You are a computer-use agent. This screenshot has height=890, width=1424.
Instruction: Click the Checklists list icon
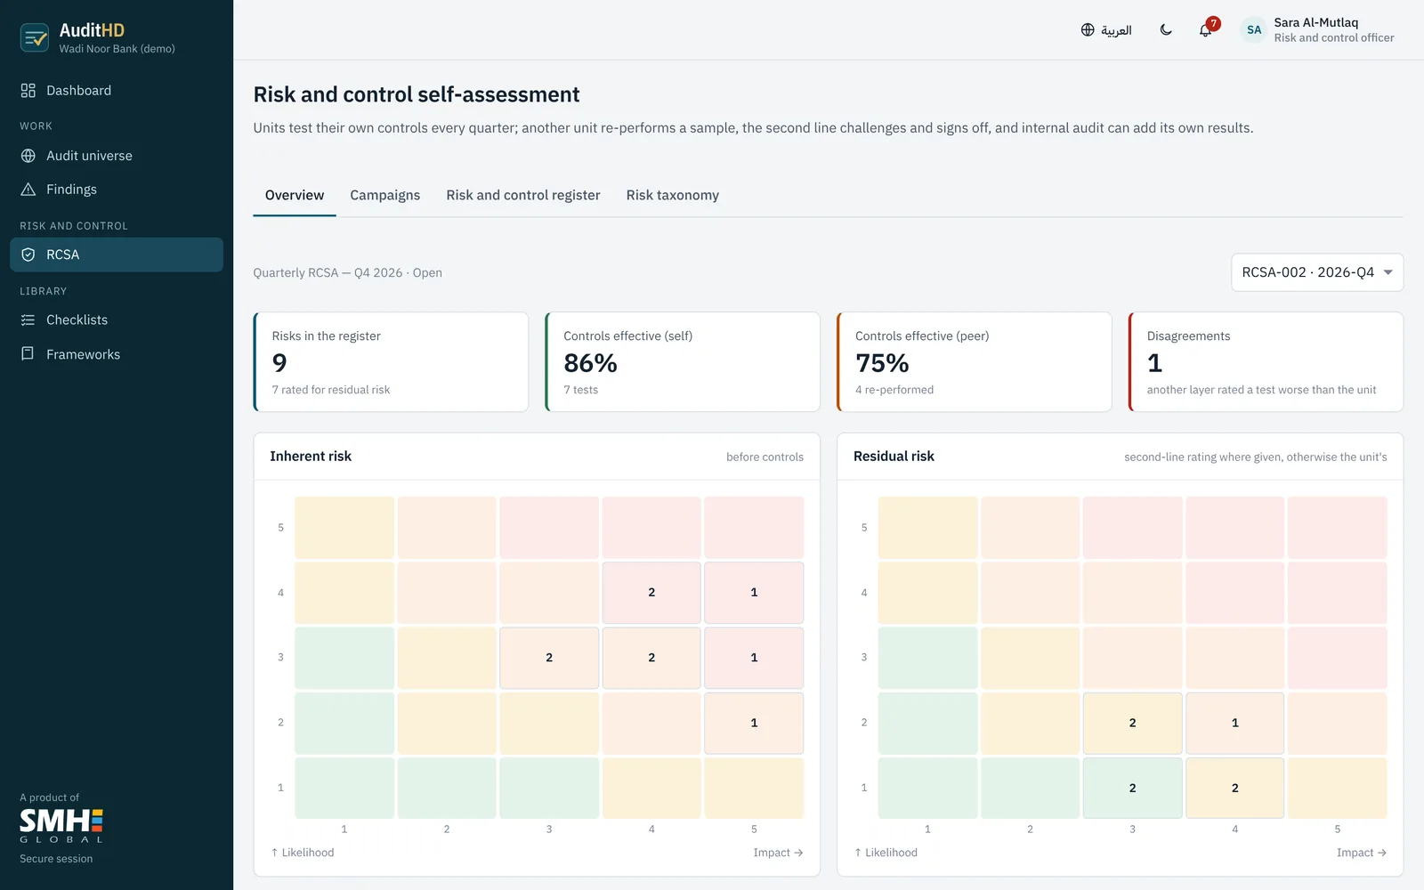click(x=28, y=320)
